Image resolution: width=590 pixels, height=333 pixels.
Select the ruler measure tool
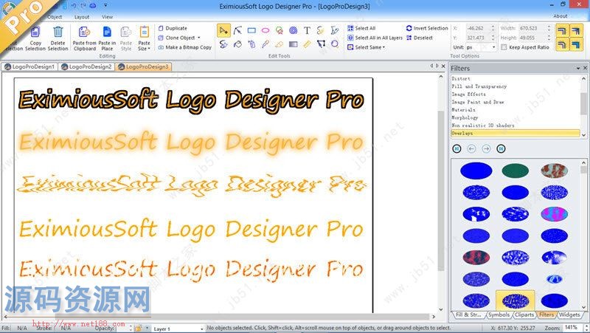tap(307, 44)
